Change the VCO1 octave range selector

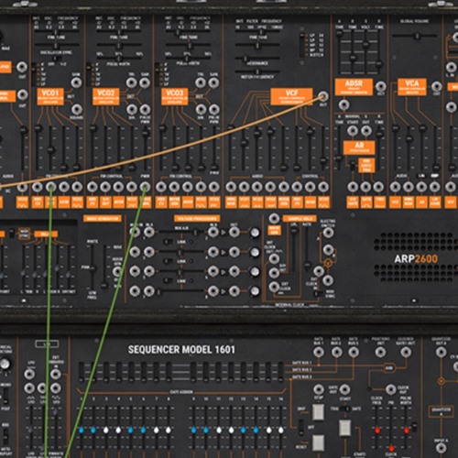click(x=34, y=74)
